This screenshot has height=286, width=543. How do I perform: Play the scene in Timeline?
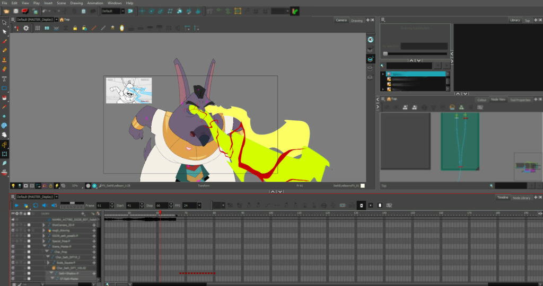16,206
